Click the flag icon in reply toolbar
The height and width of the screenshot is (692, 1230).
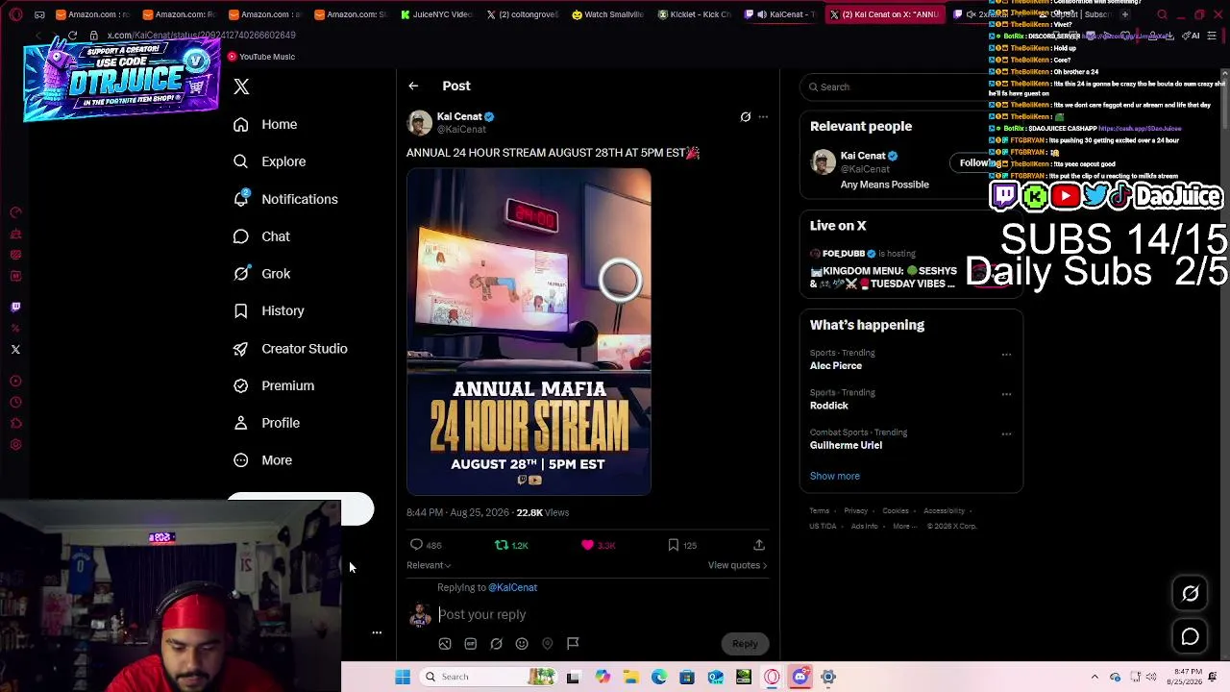click(573, 644)
